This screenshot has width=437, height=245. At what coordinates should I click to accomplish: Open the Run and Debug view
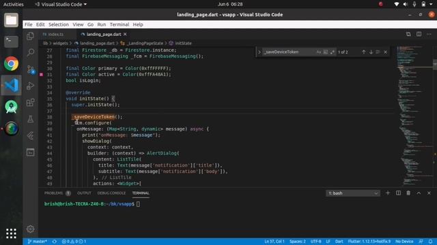30,86
